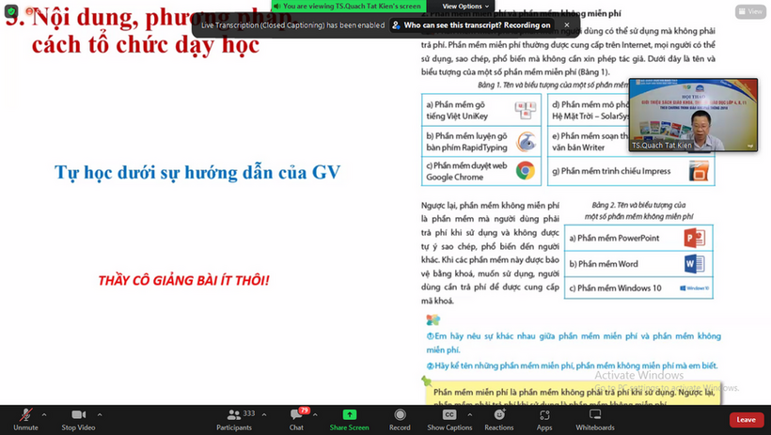Stop Video camera toggle

(78, 415)
